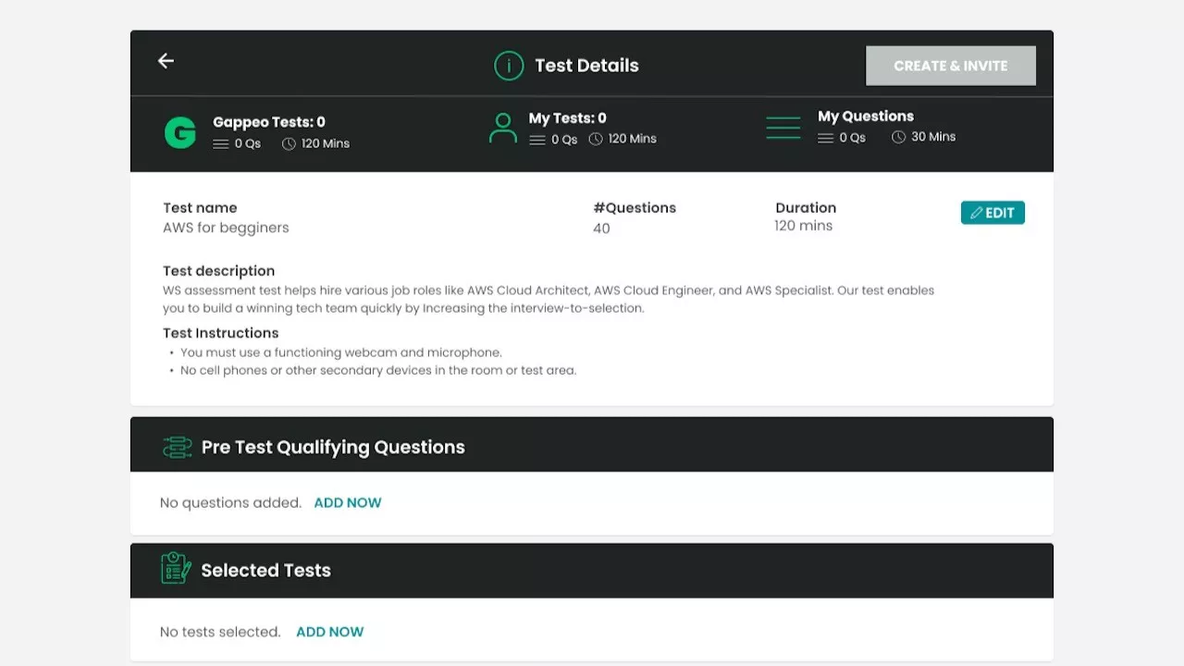Click the My Tests person icon

click(502, 129)
